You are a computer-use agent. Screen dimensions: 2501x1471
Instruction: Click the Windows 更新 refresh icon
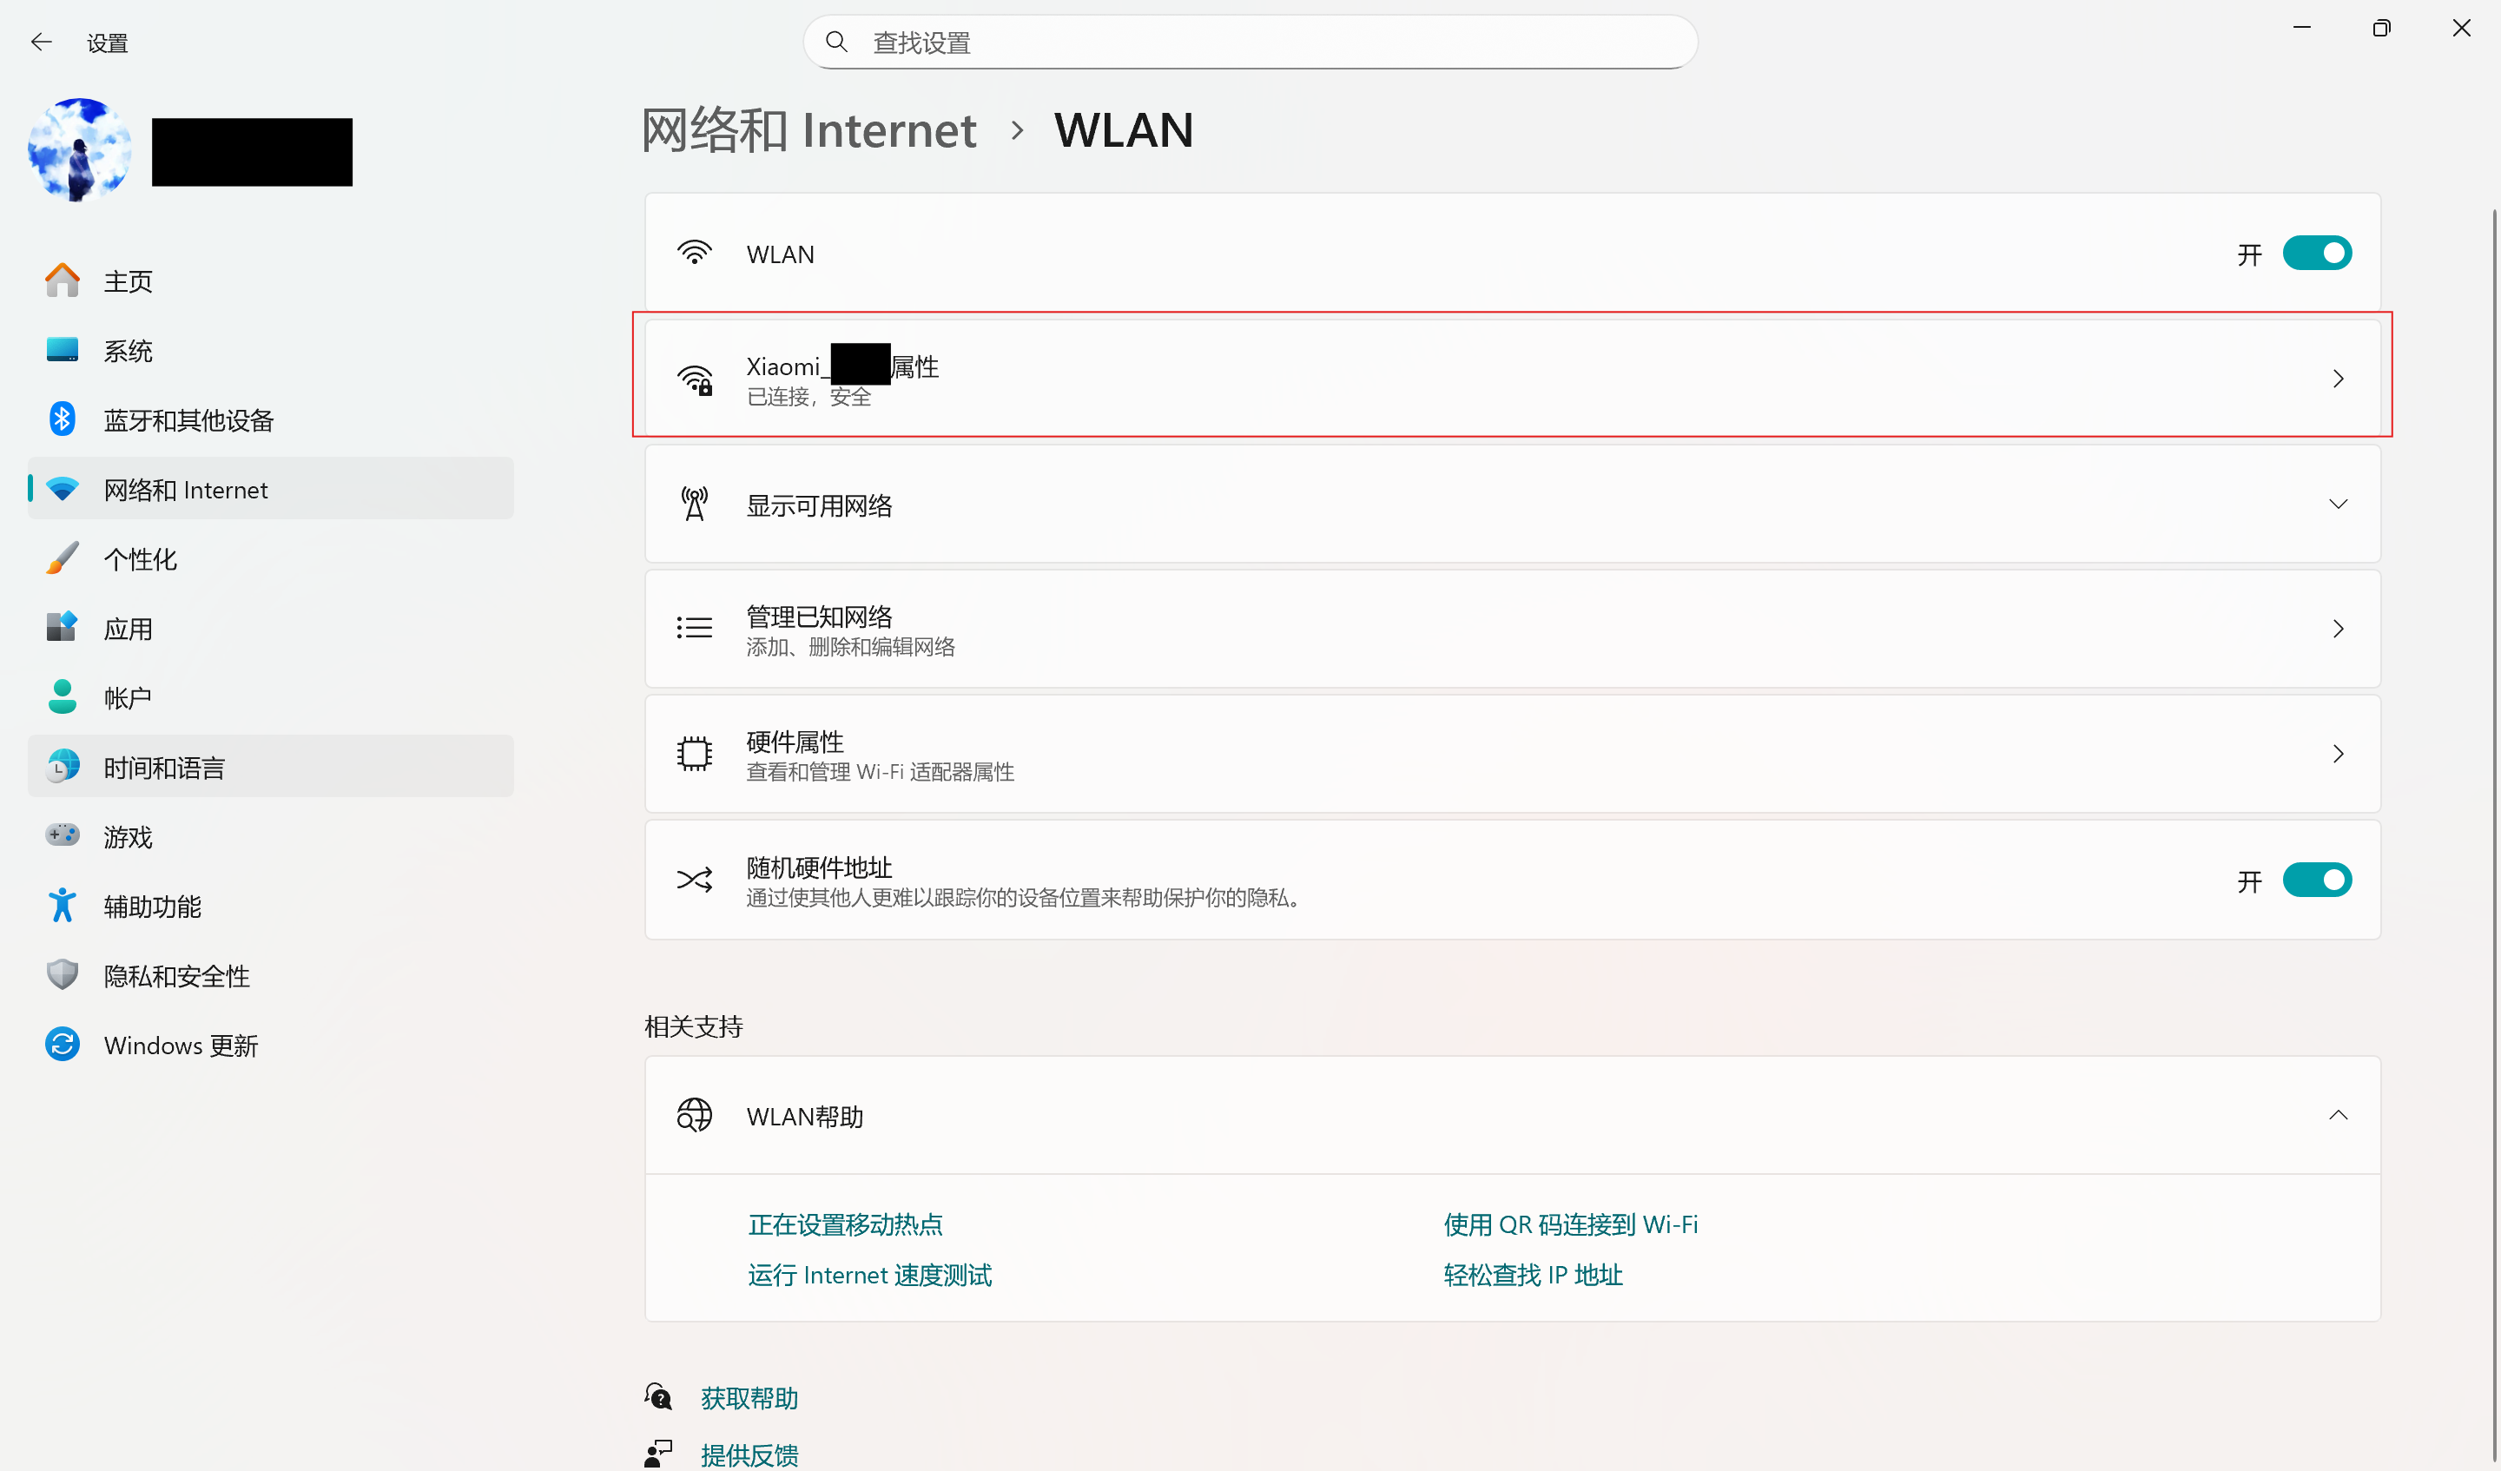pyautogui.click(x=62, y=1044)
